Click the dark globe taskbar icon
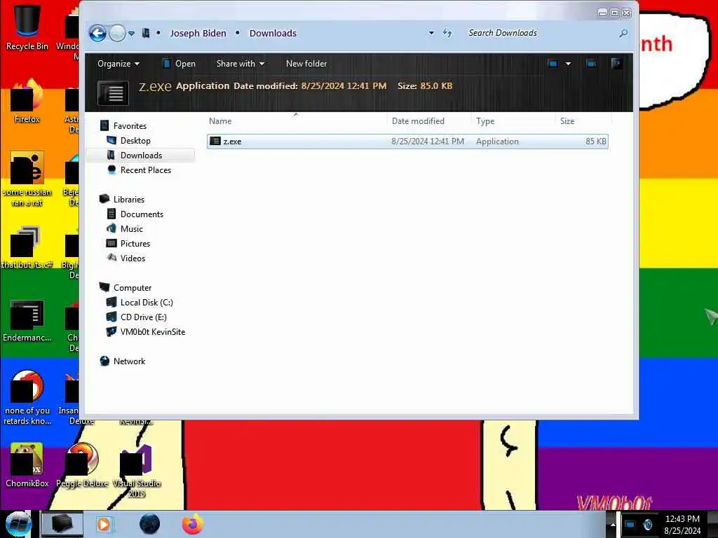Viewport: 718px width, 538px height. point(150,524)
